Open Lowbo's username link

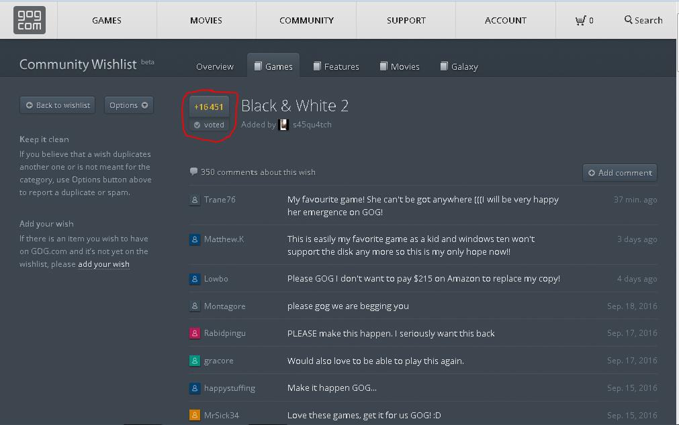click(x=216, y=279)
